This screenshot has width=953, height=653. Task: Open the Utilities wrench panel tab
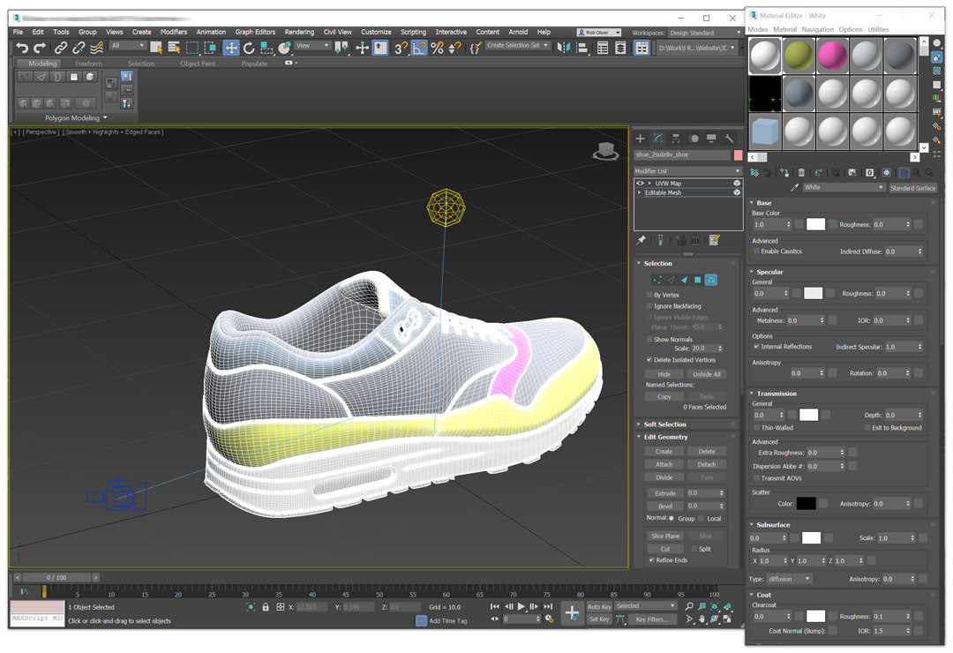[x=730, y=139]
